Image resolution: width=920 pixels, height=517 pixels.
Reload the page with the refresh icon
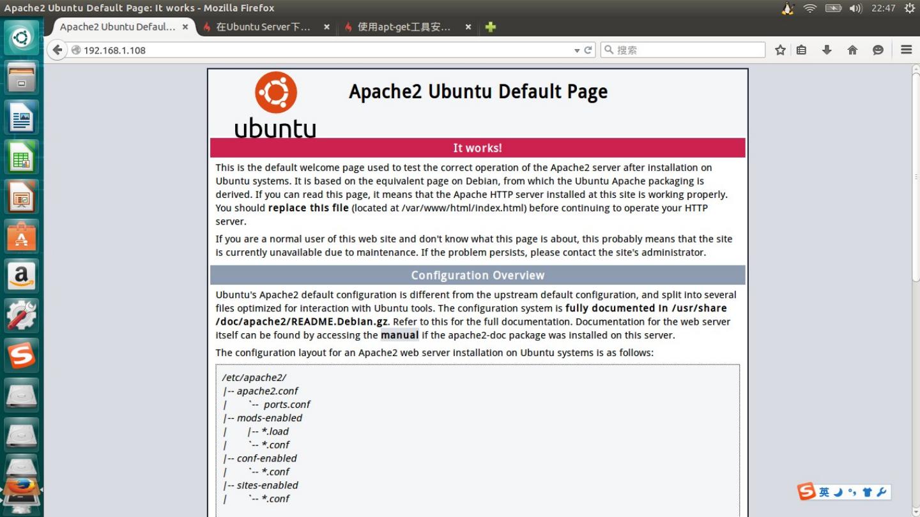click(x=588, y=50)
